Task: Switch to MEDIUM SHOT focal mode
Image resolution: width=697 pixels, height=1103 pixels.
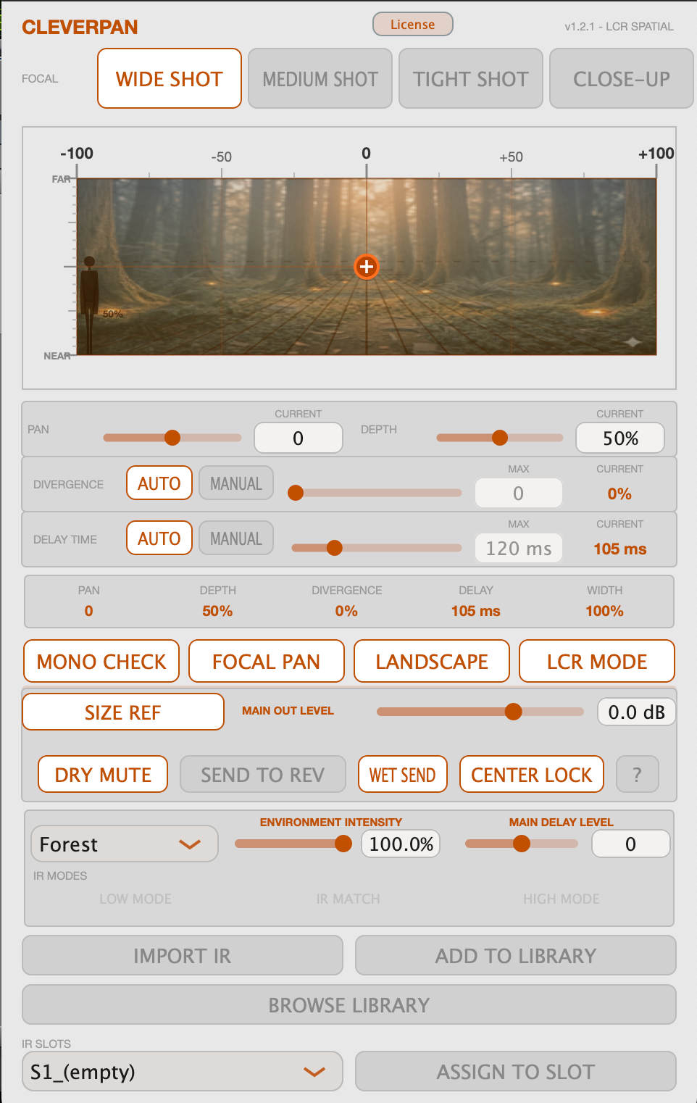Action: 320,78
